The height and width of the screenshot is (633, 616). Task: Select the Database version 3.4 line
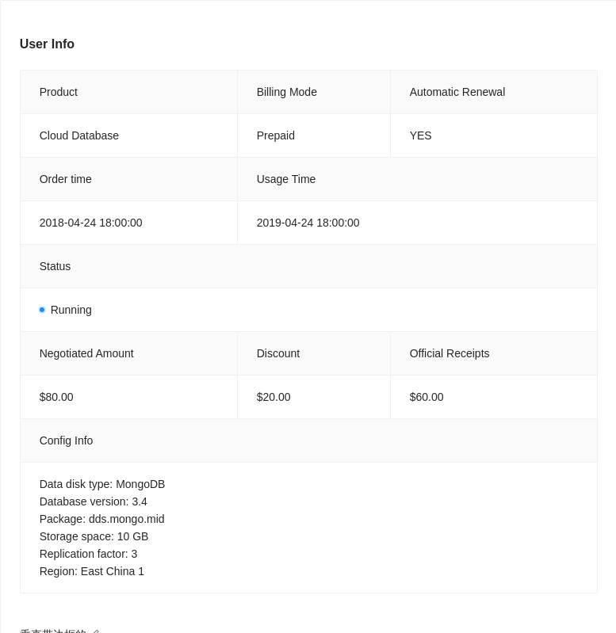[x=93, y=501]
